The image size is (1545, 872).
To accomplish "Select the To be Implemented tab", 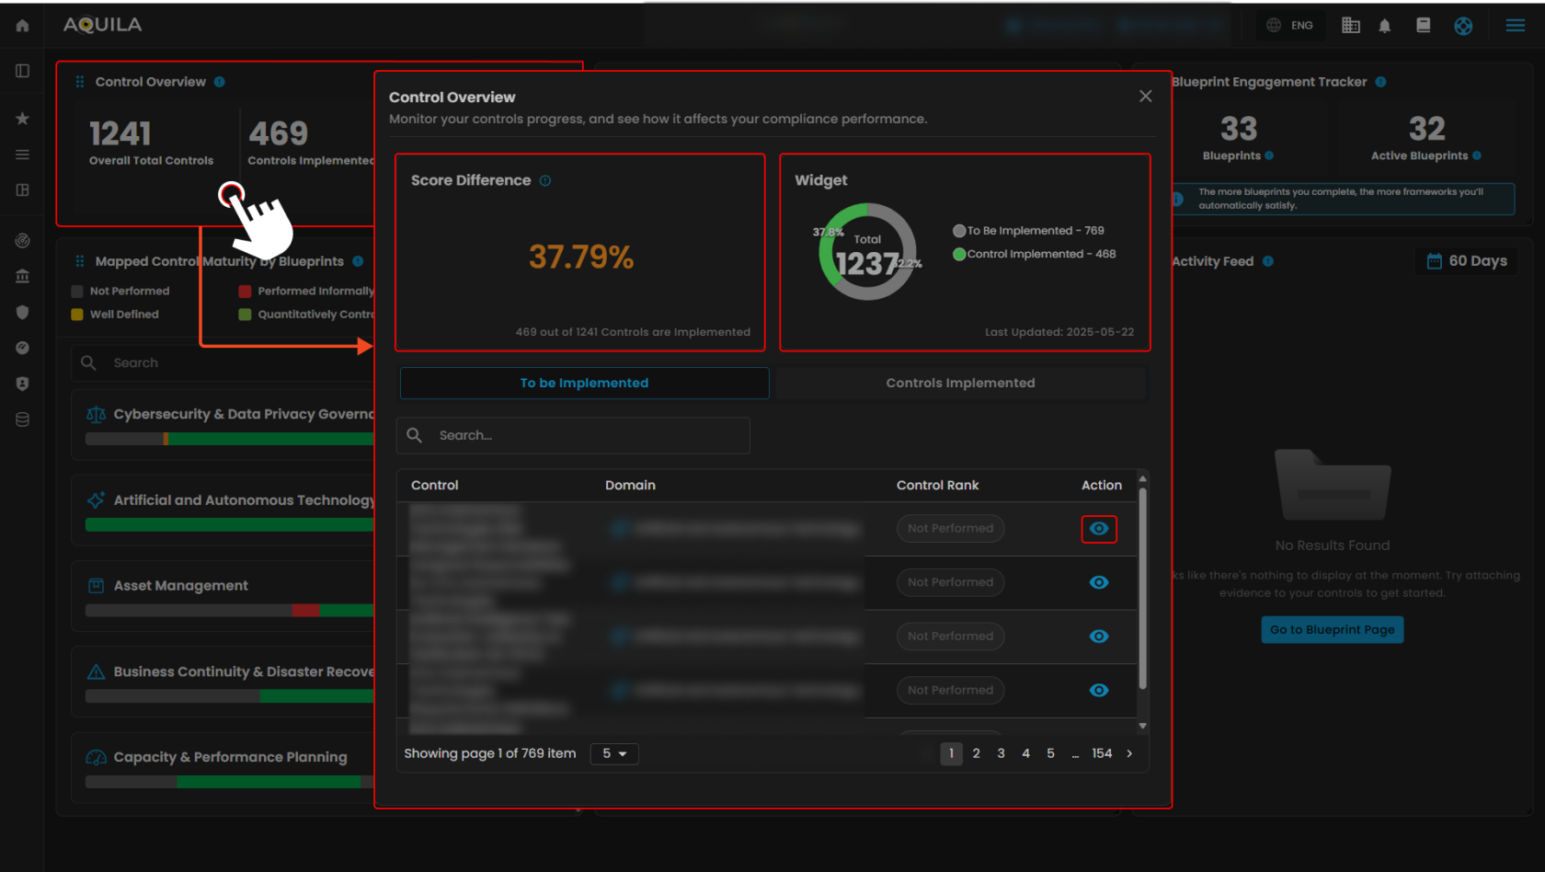I will [584, 384].
